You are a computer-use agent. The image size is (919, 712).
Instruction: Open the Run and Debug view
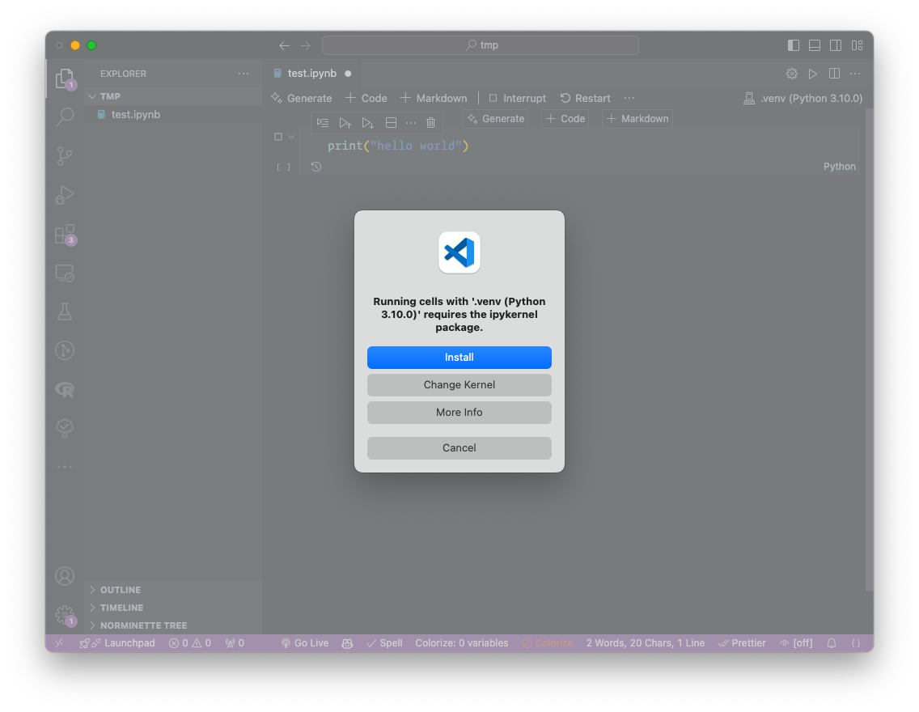(x=65, y=194)
